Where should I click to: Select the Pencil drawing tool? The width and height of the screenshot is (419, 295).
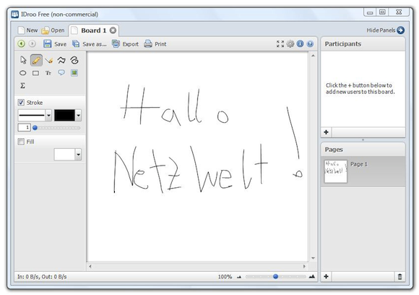[x=36, y=60]
